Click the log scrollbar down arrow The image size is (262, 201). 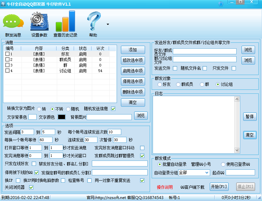pyautogui.click(x=237, y=150)
